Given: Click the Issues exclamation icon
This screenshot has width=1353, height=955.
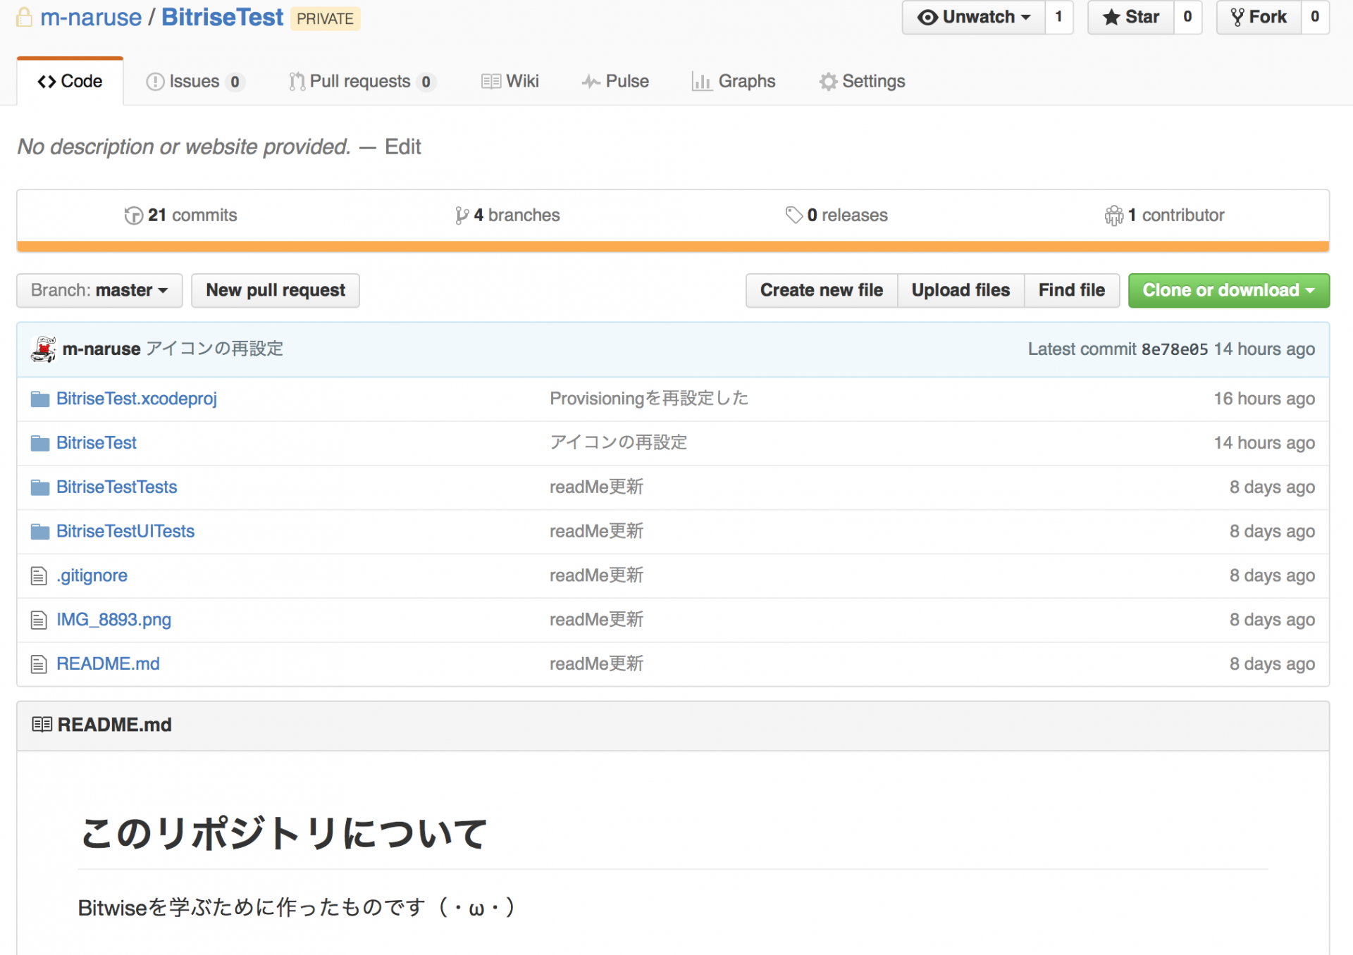Looking at the screenshot, I should click(155, 82).
